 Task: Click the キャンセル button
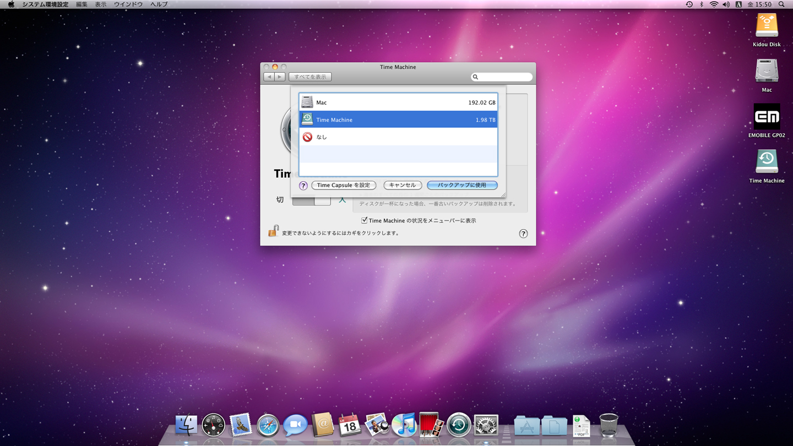[403, 185]
